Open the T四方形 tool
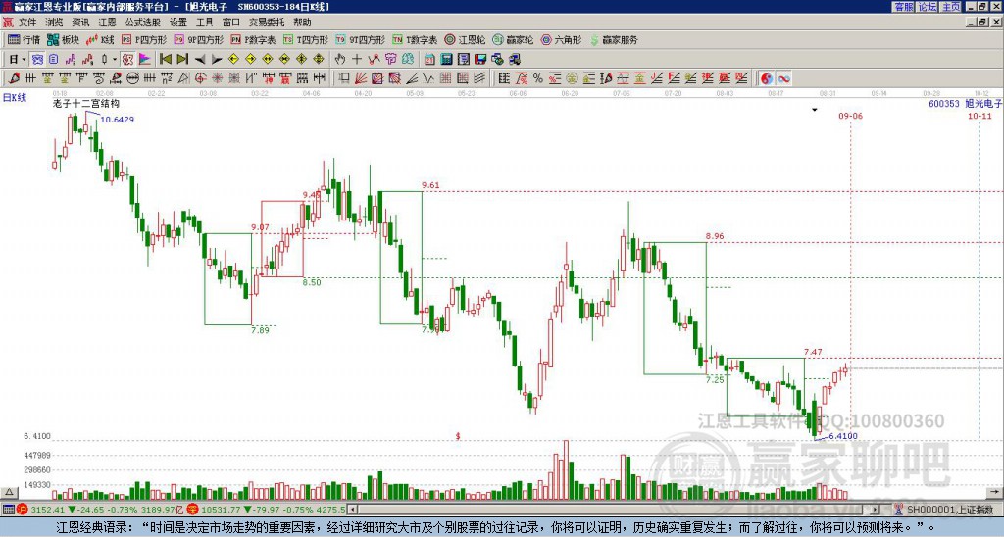Viewport: 1004px width, 537px height. point(306,39)
